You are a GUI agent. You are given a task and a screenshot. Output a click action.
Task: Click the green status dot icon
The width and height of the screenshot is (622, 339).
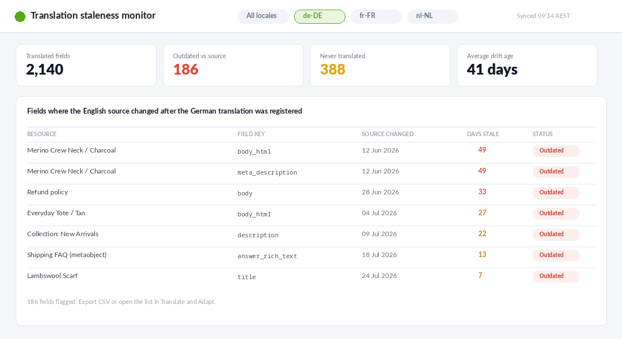pyautogui.click(x=20, y=16)
